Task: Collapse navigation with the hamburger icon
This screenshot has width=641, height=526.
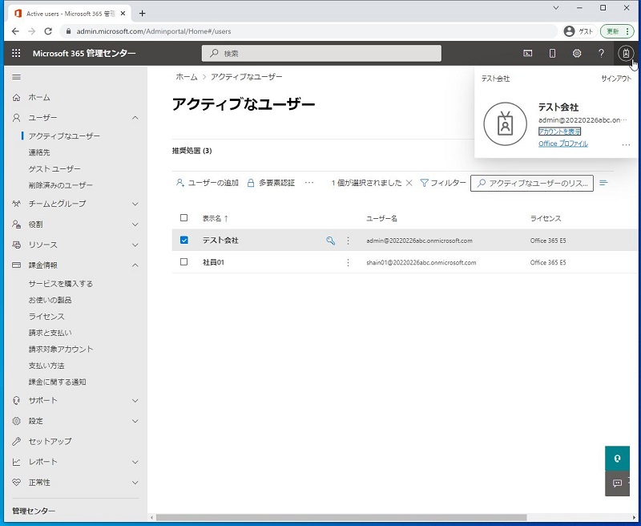Action: pos(16,77)
